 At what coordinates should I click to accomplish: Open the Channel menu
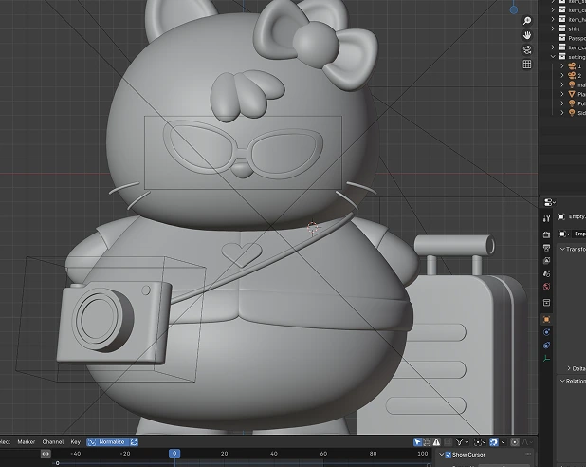click(52, 441)
